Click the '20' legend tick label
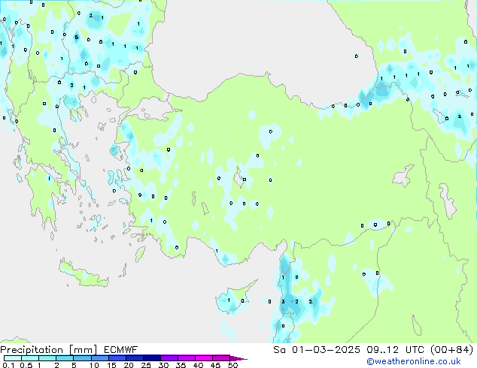 tap(129, 365)
